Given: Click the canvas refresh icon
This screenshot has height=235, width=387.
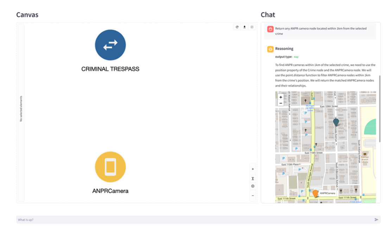Looking at the screenshot, I should click(x=237, y=27).
